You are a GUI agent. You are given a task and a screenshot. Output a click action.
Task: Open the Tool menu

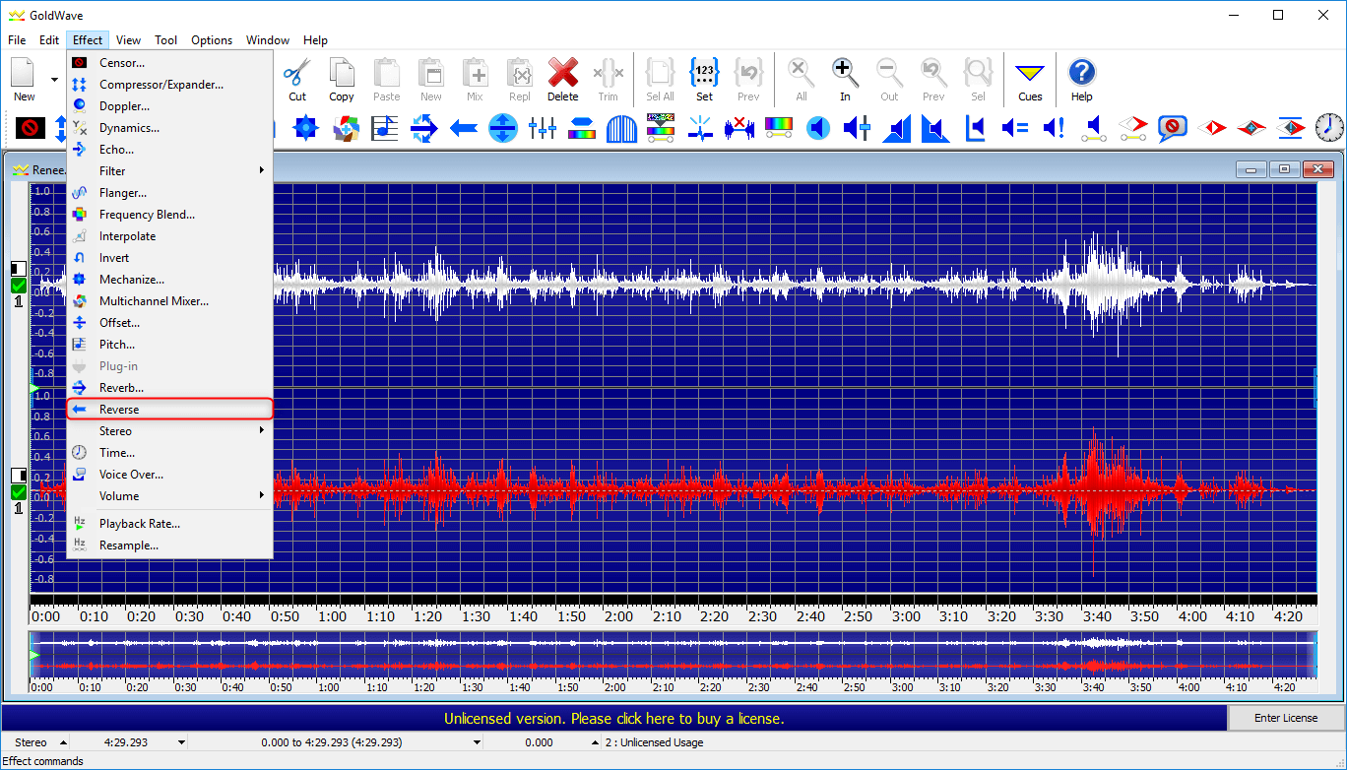(166, 40)
